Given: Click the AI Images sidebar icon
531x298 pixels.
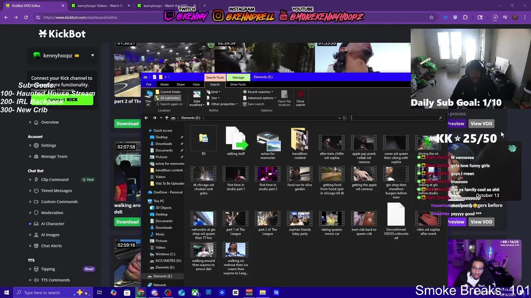Looking at the screenshot, I should point(36,235).
